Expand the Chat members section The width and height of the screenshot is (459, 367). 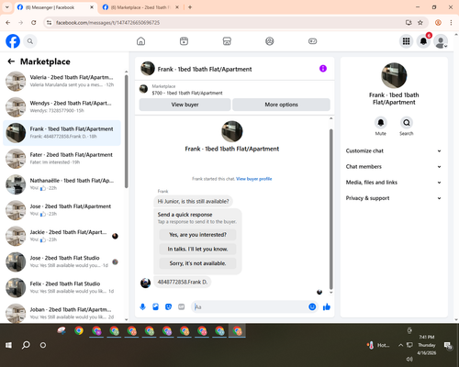tap(394, 167)
